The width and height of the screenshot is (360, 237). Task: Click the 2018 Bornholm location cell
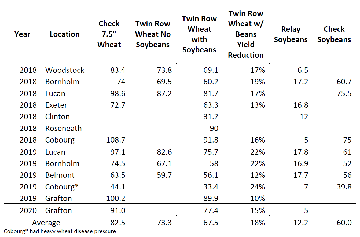pyautogui.click(x=62, y=82)
